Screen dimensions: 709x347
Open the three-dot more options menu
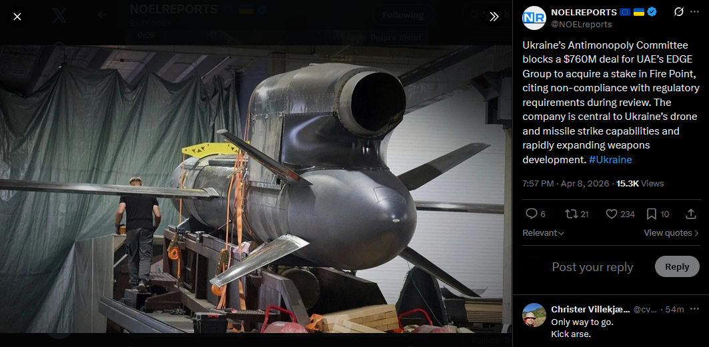(x=694, y=12)
